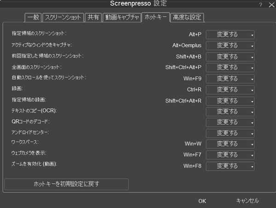Click the 自動スクロールを使ってスクリーンショット label
Image resolution: width=276 pixels, height=208 pixels.
49,77
